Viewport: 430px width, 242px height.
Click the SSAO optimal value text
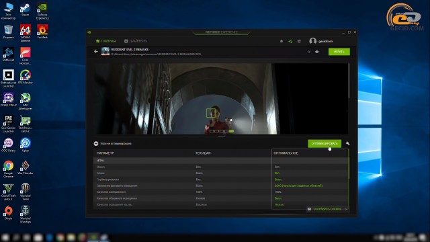[x=298, y=186]
